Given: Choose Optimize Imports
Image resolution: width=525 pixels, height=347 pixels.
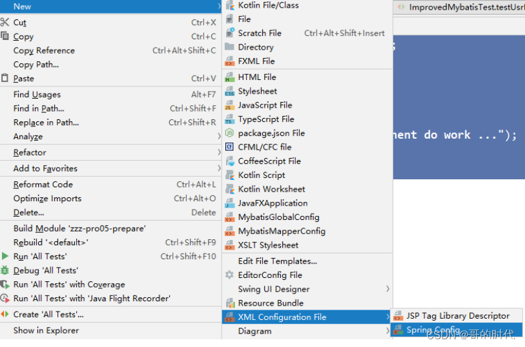Looking at the screenshot, I should [111, 199].
